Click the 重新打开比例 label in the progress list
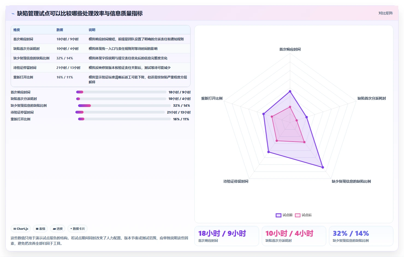Viewport: 404px width, 257px height. (20, 119)
